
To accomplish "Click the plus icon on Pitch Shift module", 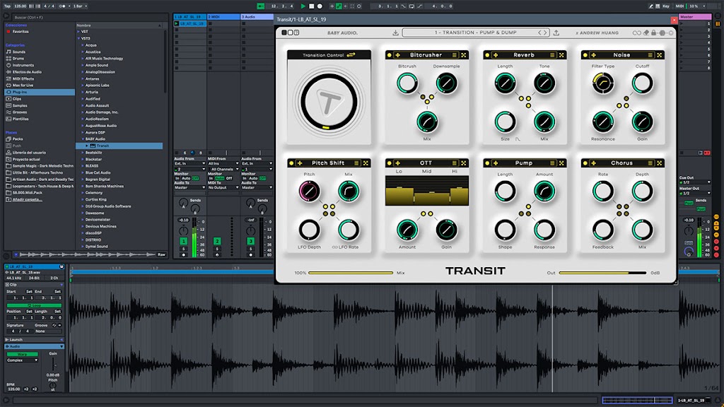I will (300, 163).
